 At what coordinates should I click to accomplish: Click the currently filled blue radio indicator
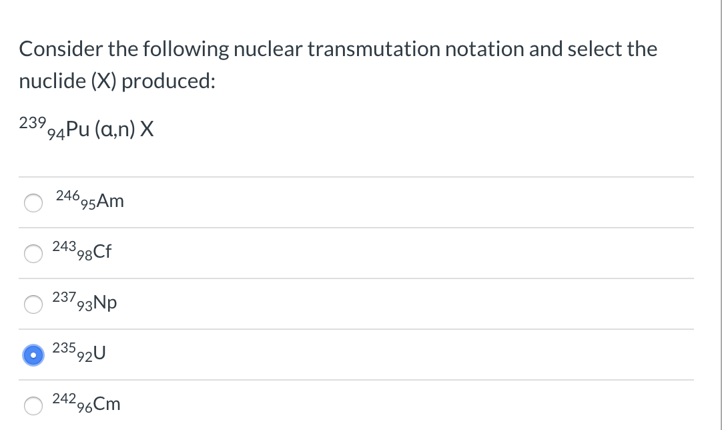click(33, 355)
